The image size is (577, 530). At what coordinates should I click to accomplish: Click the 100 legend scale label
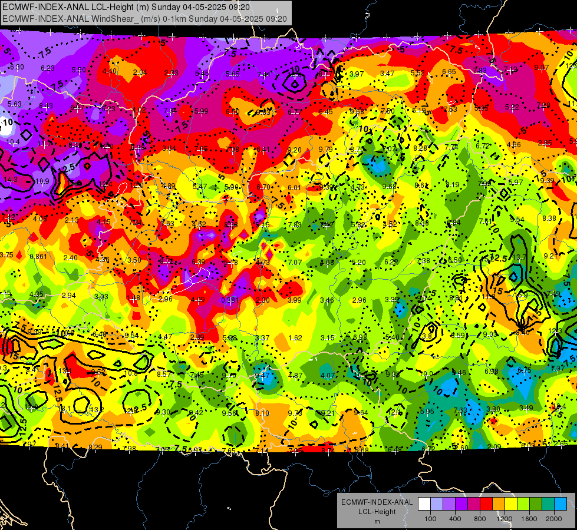click(x=430, y=519)
